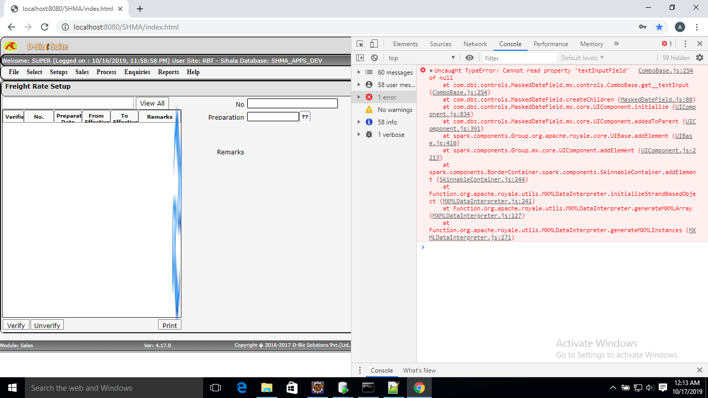Click the eye icon to create live expression
708x398 pixels.
coord(470,58)
